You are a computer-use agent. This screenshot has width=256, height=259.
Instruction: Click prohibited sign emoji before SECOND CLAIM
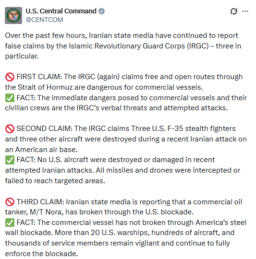pyautogui.click(x=10, y=129)
